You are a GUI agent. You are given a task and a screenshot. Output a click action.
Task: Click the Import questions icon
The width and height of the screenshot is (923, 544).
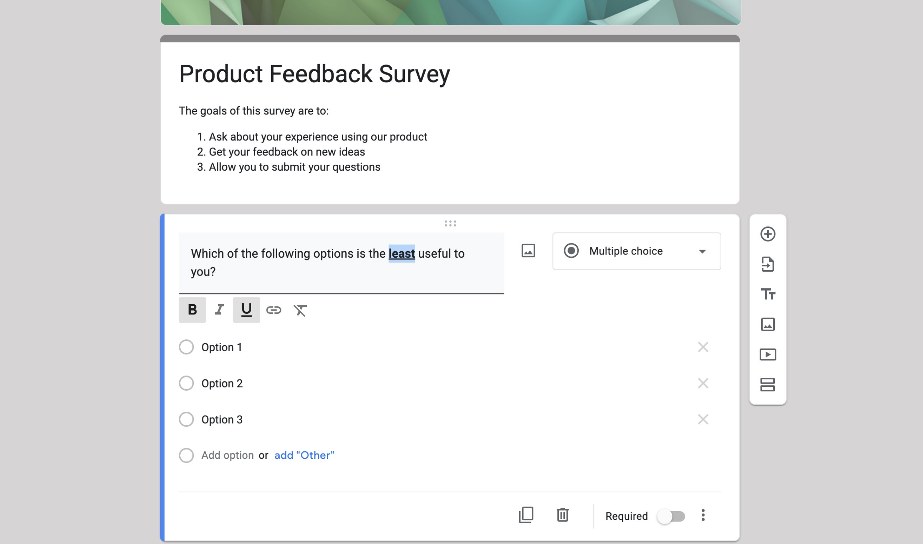(x=768, y=264)
